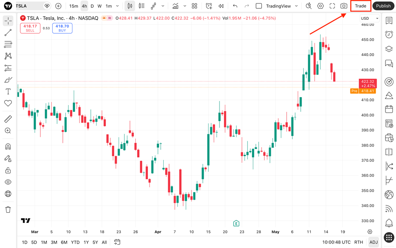Viewport: 396px width, 248px height.
Task: Click the earnings E marker
Action: [x=236, y=223]
